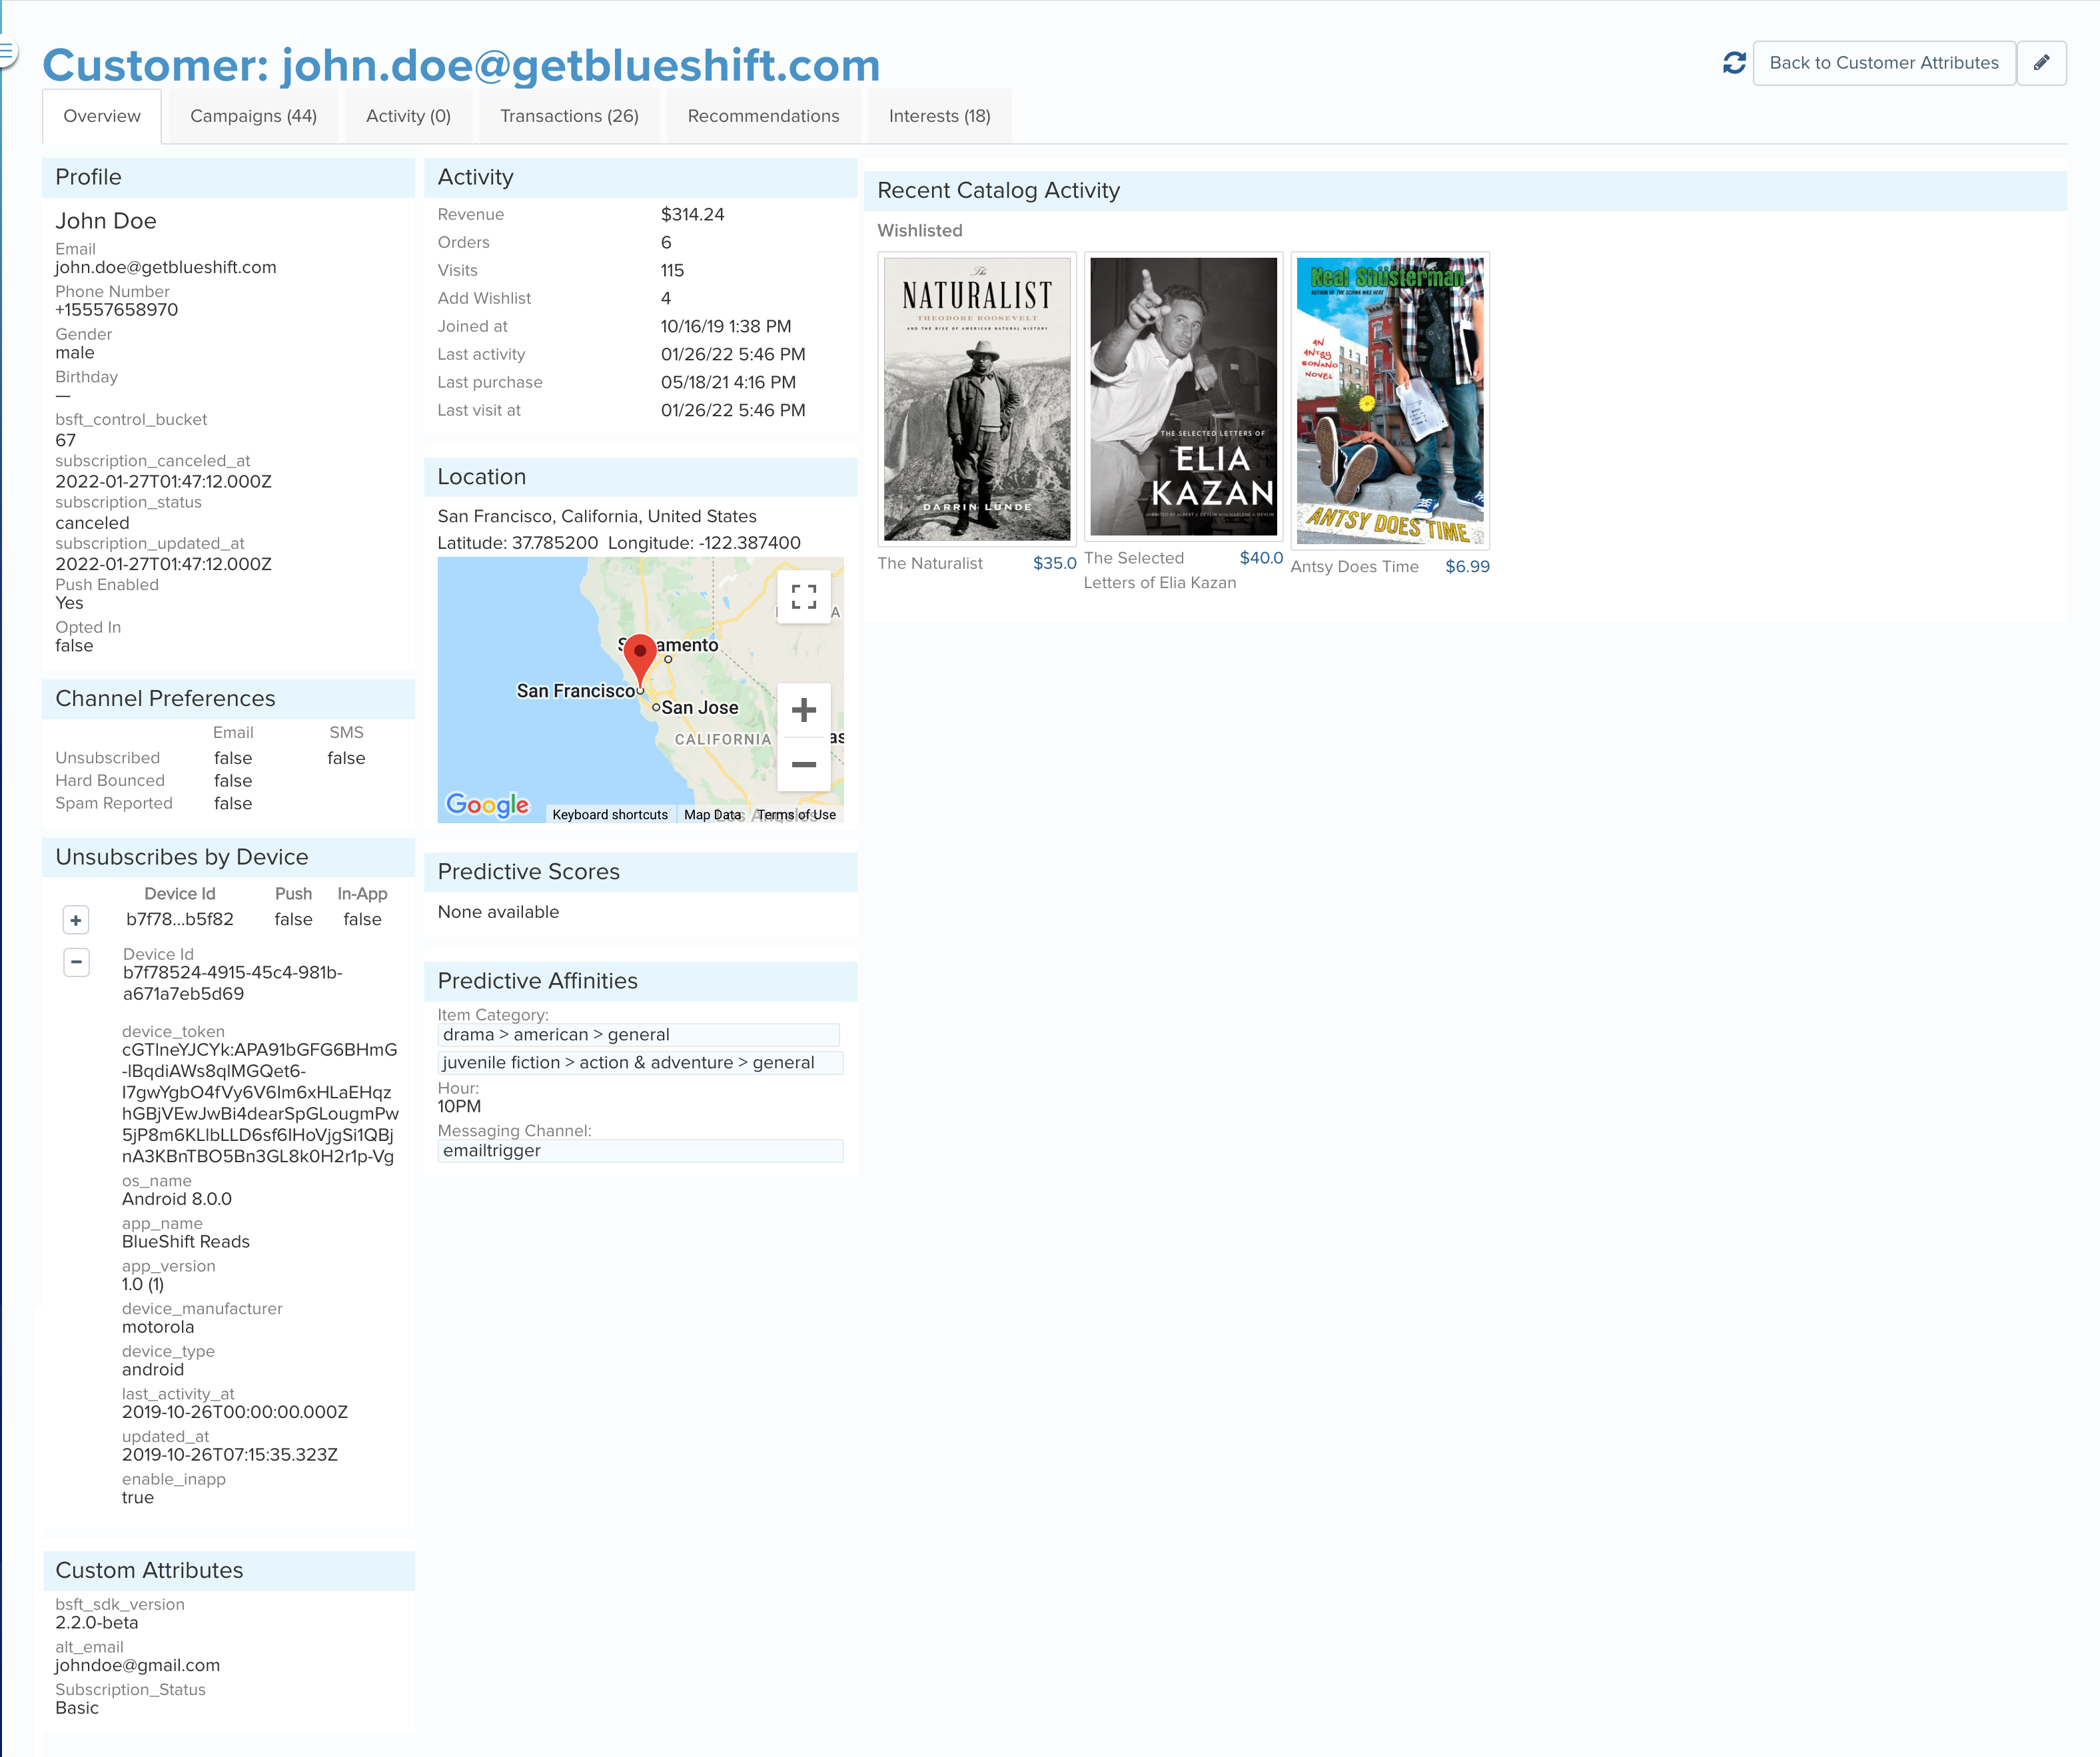The width and height of the screenshot is (2100, 1757).
Task: Click alt_email johndoe@gmail.com
Action: [137, 1666]
